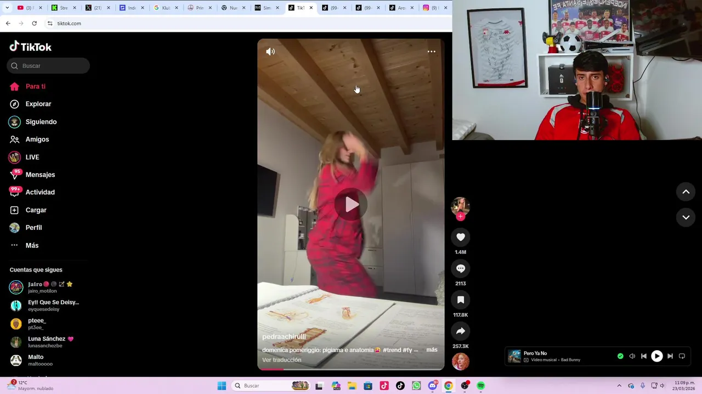
Task: Adjust volume icon in media widget
Action: click(x=632, y=356)
